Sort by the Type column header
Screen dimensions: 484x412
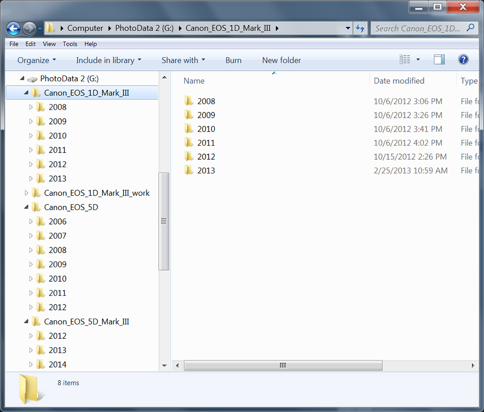pos(468,81)
